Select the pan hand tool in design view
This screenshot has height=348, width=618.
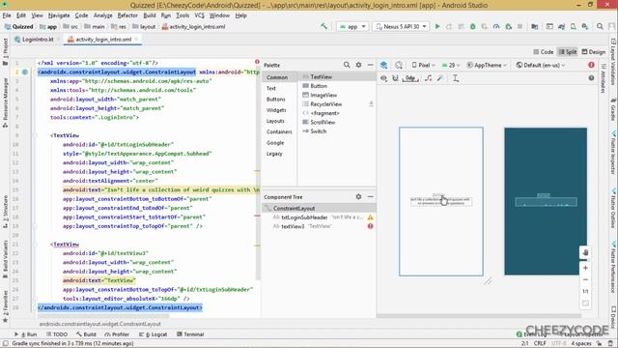(x=585, y=252)
